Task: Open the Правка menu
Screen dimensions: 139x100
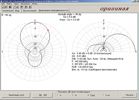Action: point(9,4)
